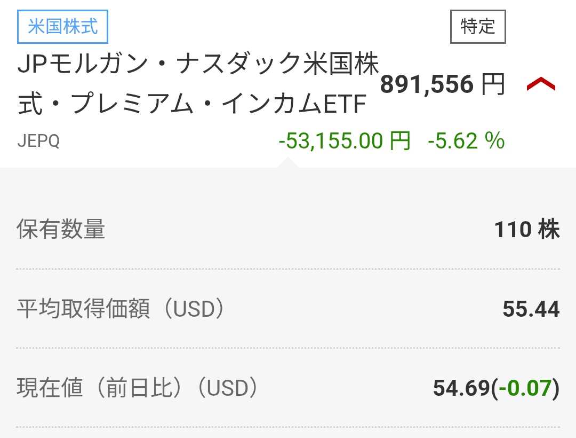This screenshot has height=438, width=576.
Task: Tap the 110 株 holding quantity
Action: click(x=526, y=230)
